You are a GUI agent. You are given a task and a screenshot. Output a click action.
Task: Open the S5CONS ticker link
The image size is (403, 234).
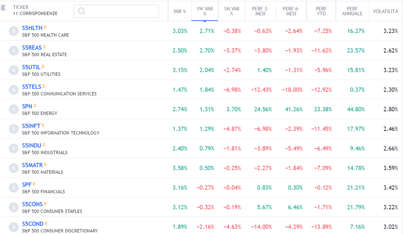coord(32,204)
